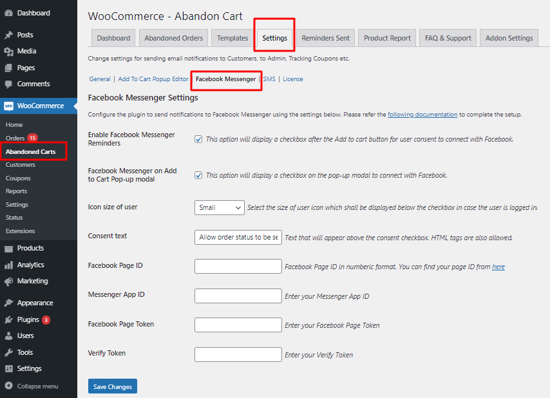The height and width of the screenshot is (398, 550).
Task: Click the WooCommerce - Abandon Cart page title
Action: tap(166, 16)
